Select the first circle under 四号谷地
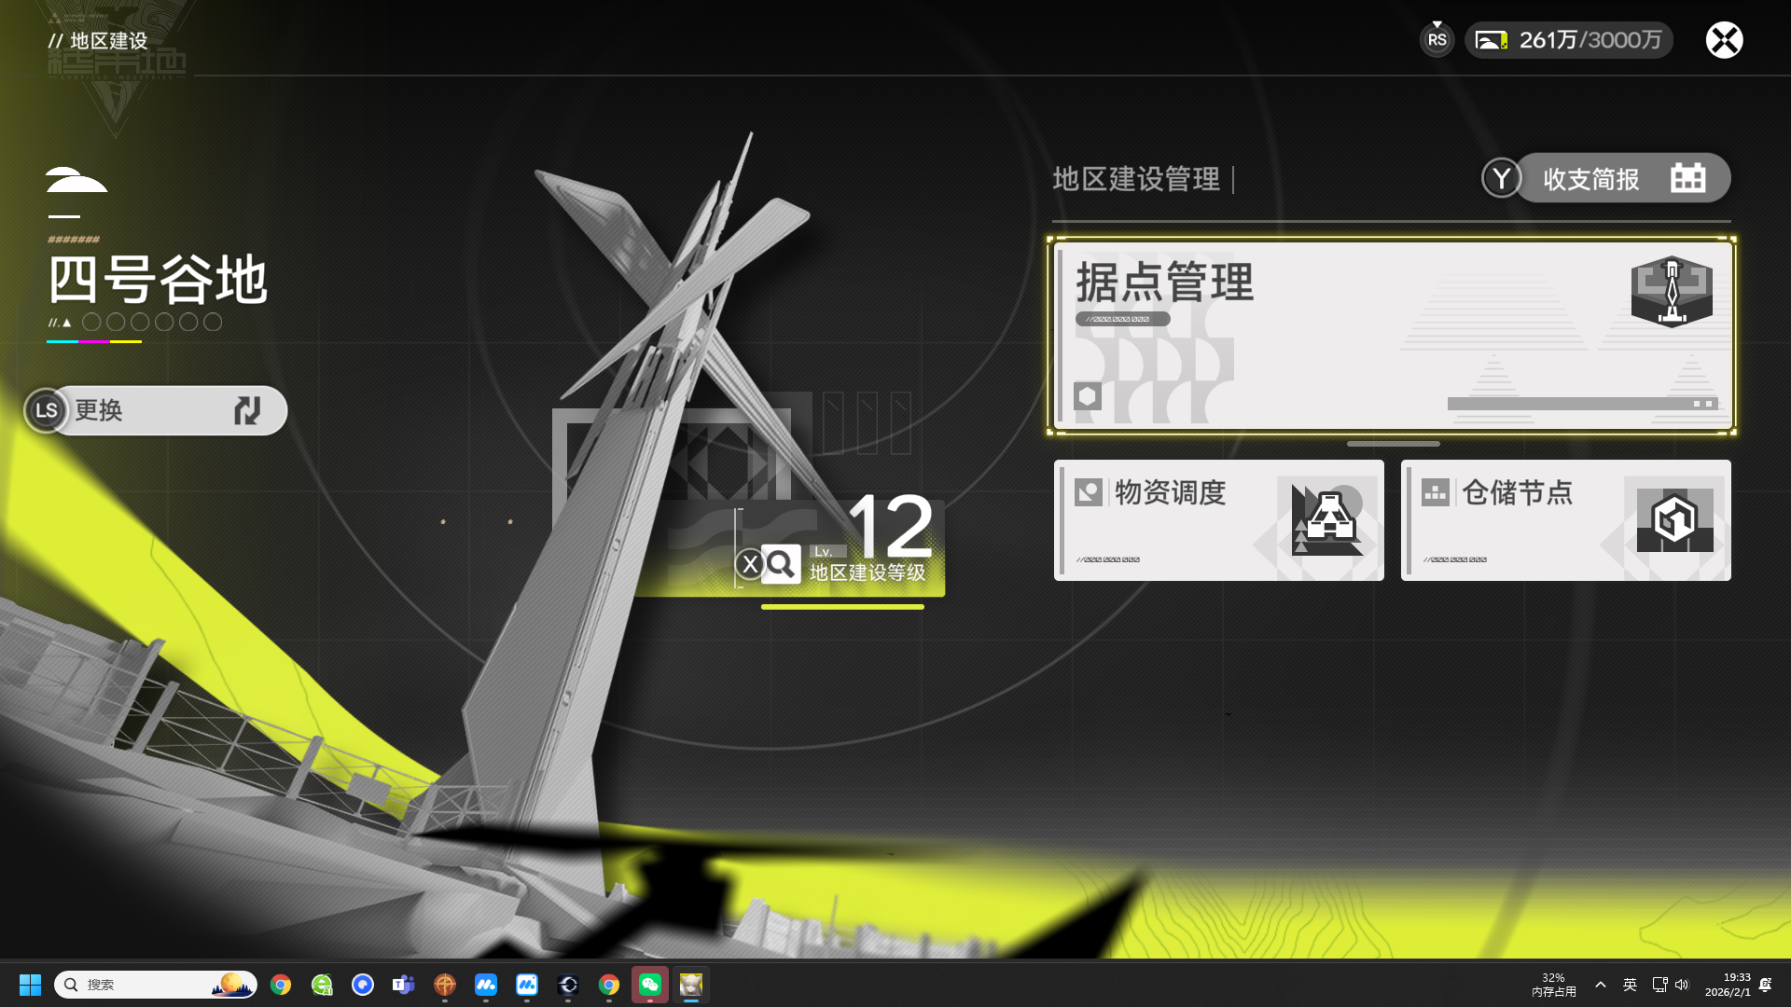The image size is (1791, 1007). click(x=91, y=322)
